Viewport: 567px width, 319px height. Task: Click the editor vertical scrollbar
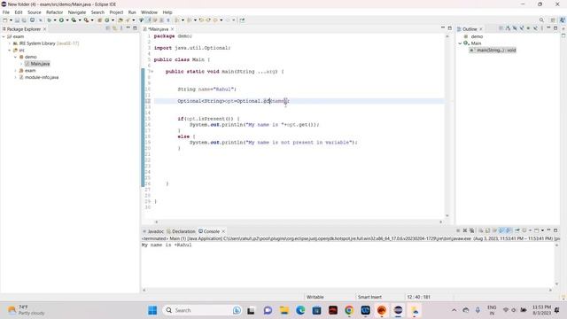[x=447, y=126]
